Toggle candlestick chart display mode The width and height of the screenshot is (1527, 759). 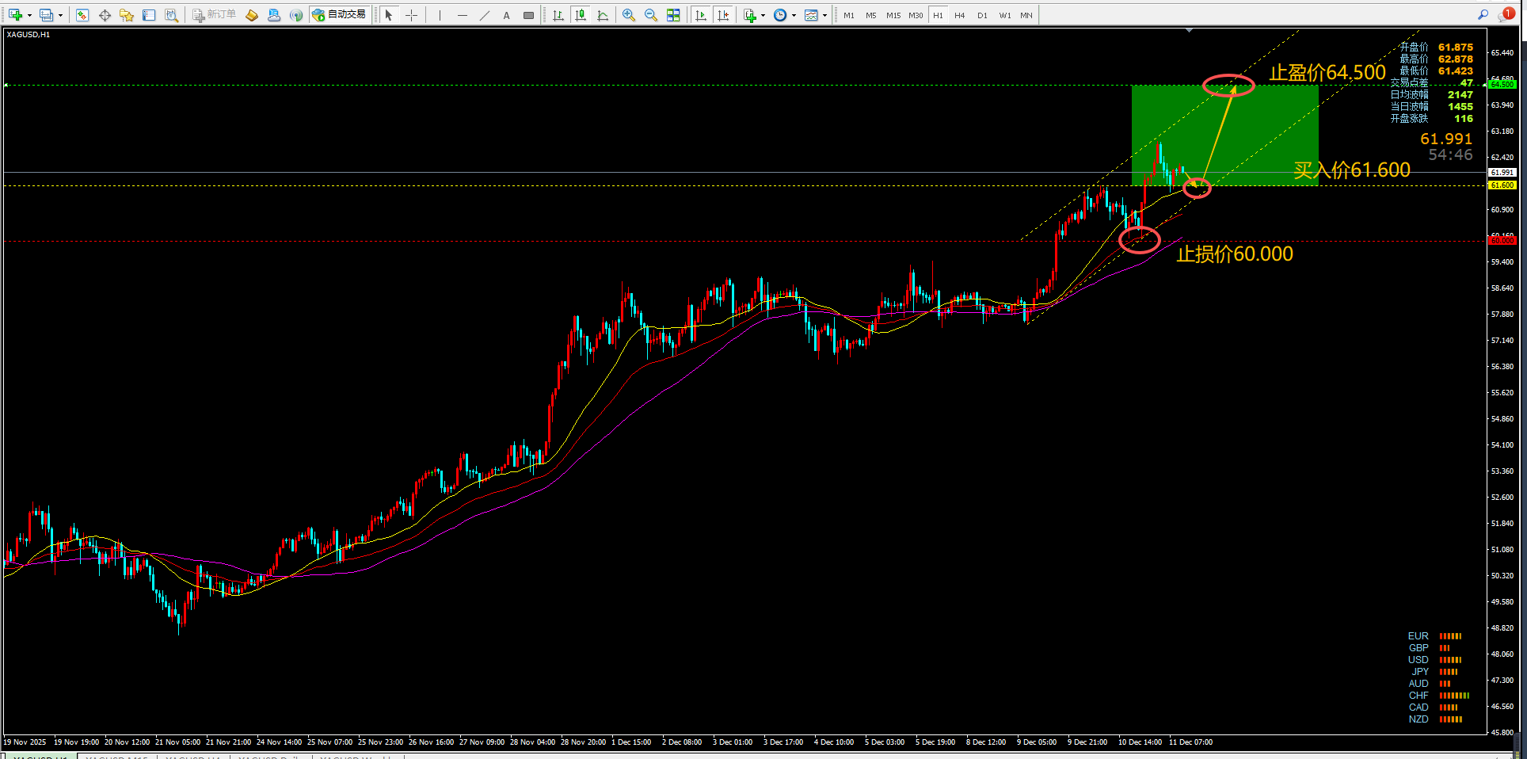pyautogui.click(x=581, y=15)
